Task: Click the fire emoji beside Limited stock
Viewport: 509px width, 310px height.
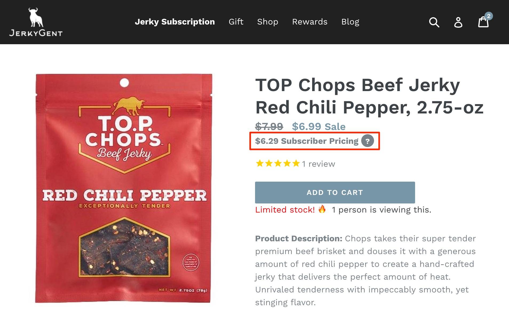Action: point(322,209)
